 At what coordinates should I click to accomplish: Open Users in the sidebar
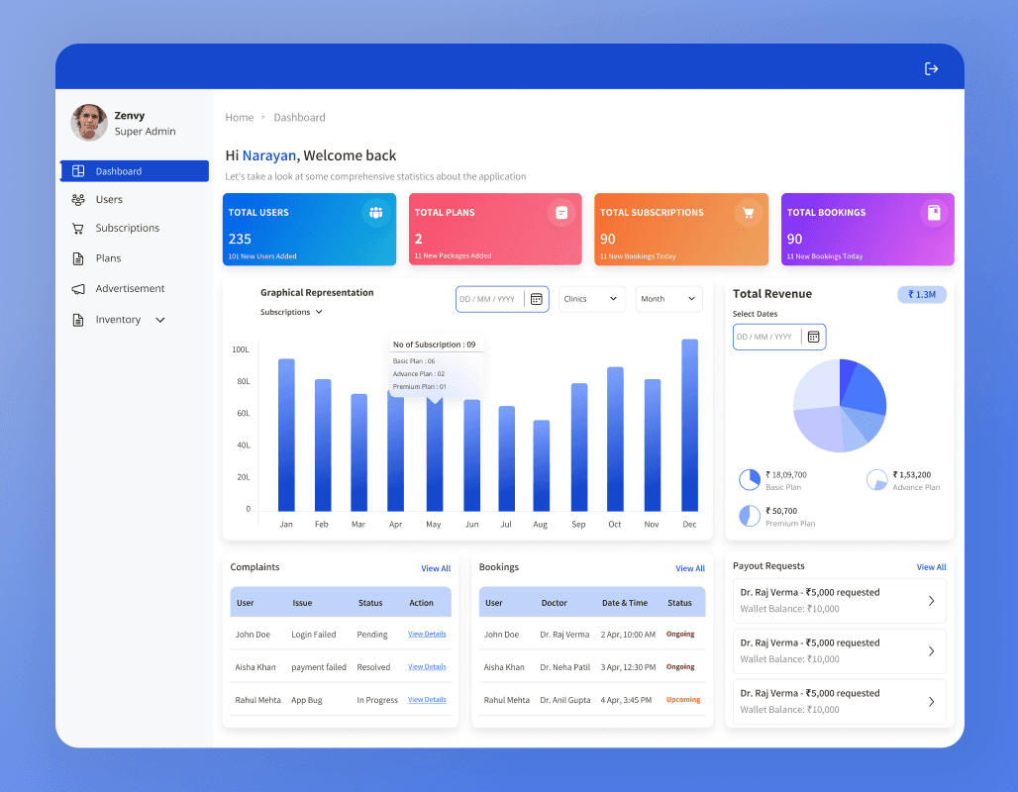pyautogui.click(x=108, y=199)
